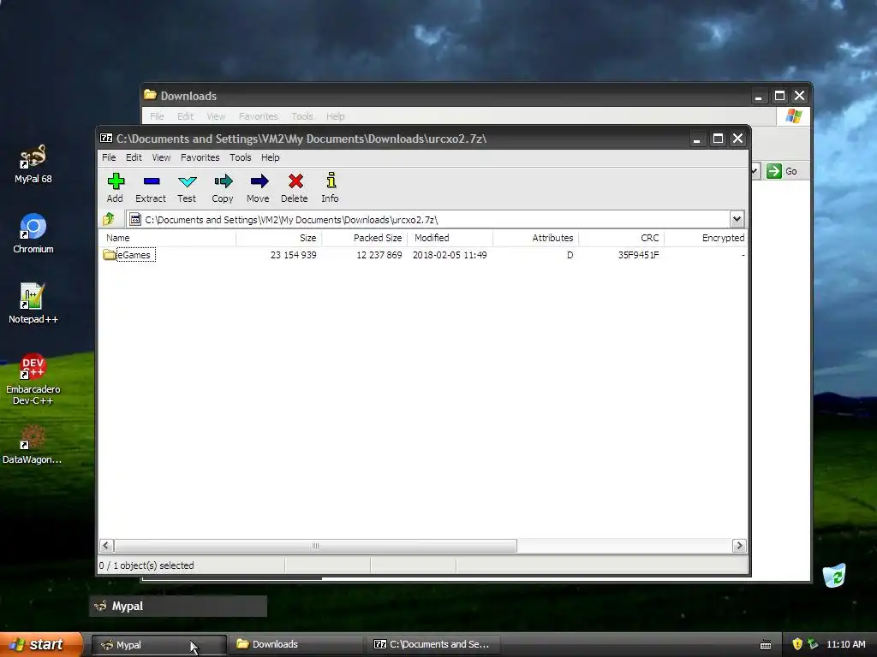
Task: Expand the 7-Zip address path dropdown
Action: [x=737, y=219]
